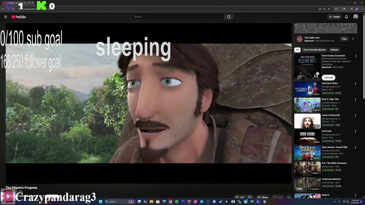This screenshot has height=205, width=365.
Task: Select the Related filter chip
Action: [334, 50]
